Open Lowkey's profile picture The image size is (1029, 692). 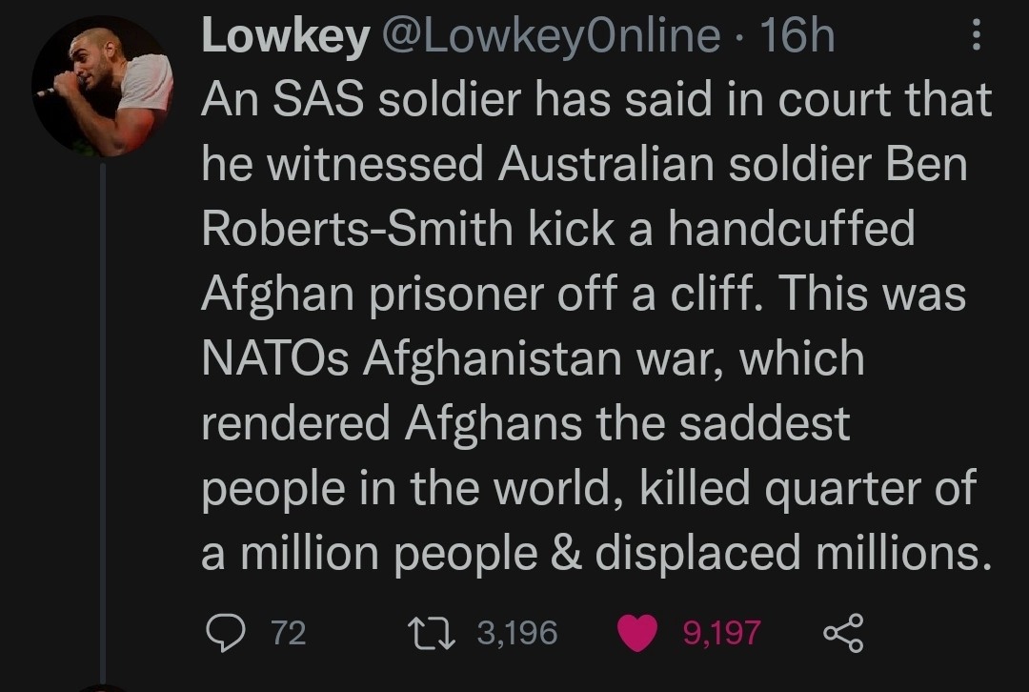pos(102,87)
